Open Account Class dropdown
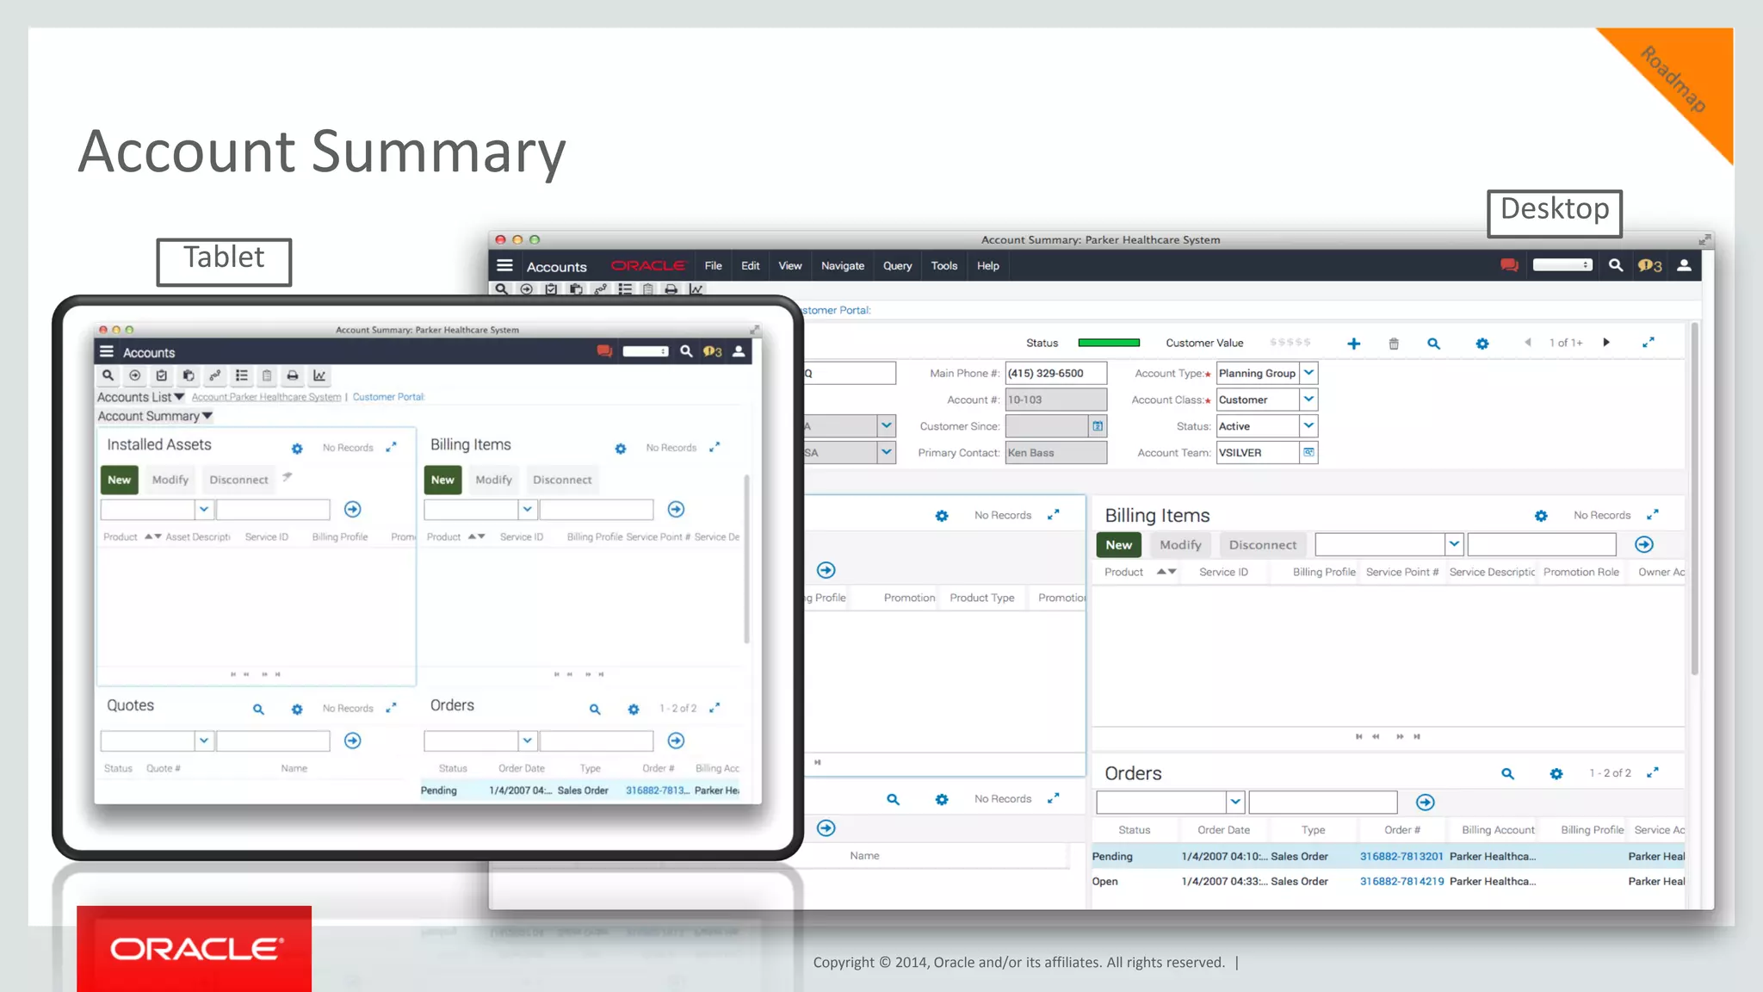 [1308, 400]
